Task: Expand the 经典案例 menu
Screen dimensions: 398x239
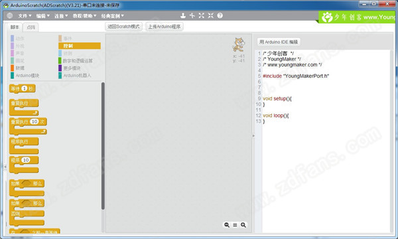Action: pos(113,16)
